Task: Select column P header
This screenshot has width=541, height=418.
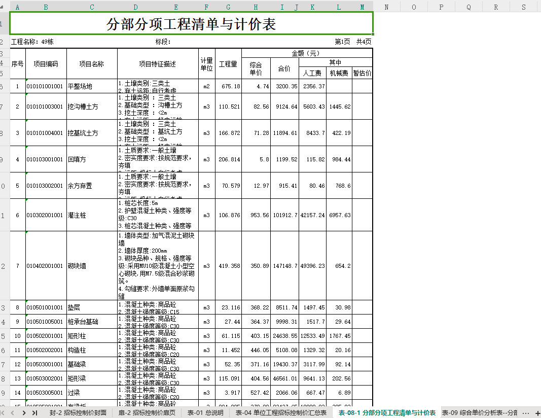Action: click(x=441, y=7)
